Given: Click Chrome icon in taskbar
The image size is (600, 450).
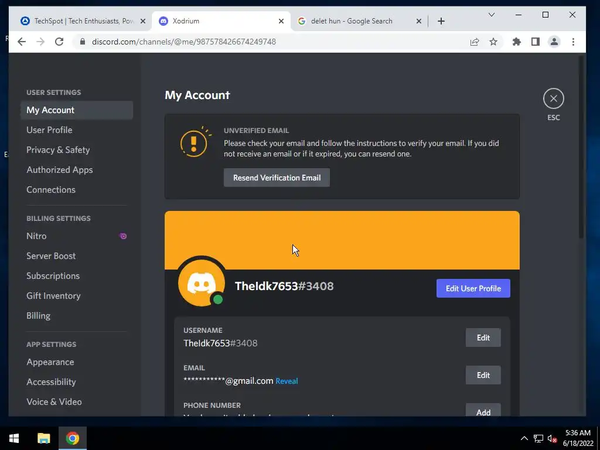Looking at the screenshot, I should pyautogui.click(x=72, y=438).
